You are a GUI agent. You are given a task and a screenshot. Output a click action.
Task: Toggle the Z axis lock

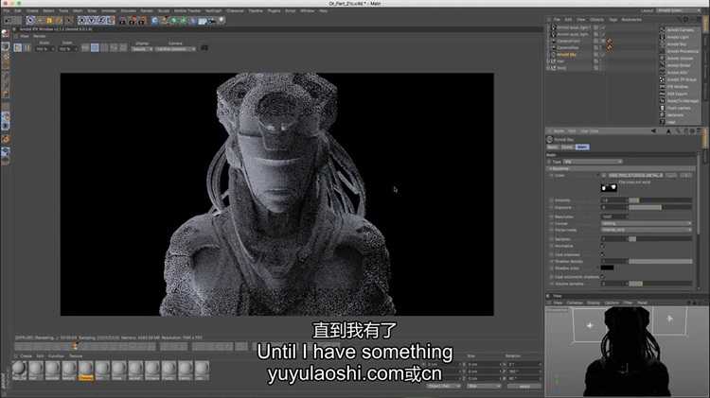(x=101, y=21)
